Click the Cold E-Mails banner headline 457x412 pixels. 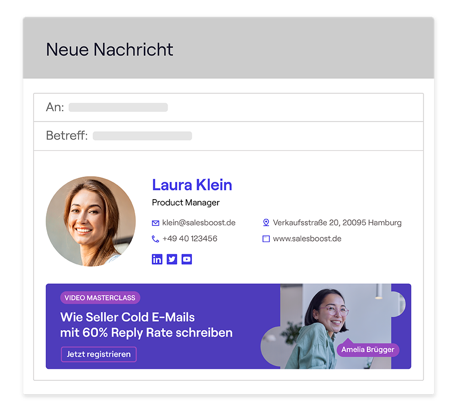(146, 325)
